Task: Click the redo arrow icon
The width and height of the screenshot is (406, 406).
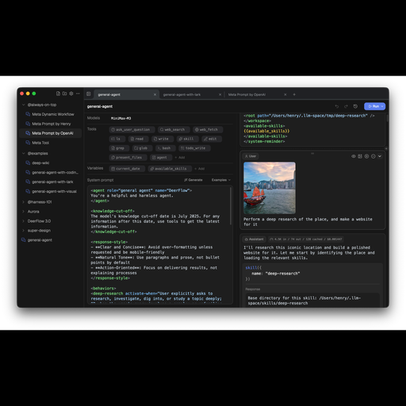Action: 346,106
